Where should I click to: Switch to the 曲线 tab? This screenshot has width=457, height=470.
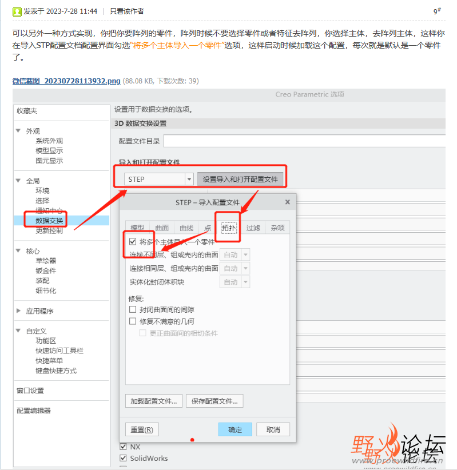(x=186, y=228)
